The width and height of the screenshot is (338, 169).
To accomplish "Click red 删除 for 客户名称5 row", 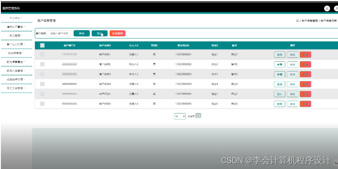I will coord(305,94).
